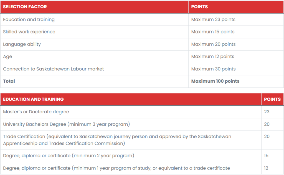Select the Language ability row
Viewport: 284px width, 175px height.
(142, 44)
